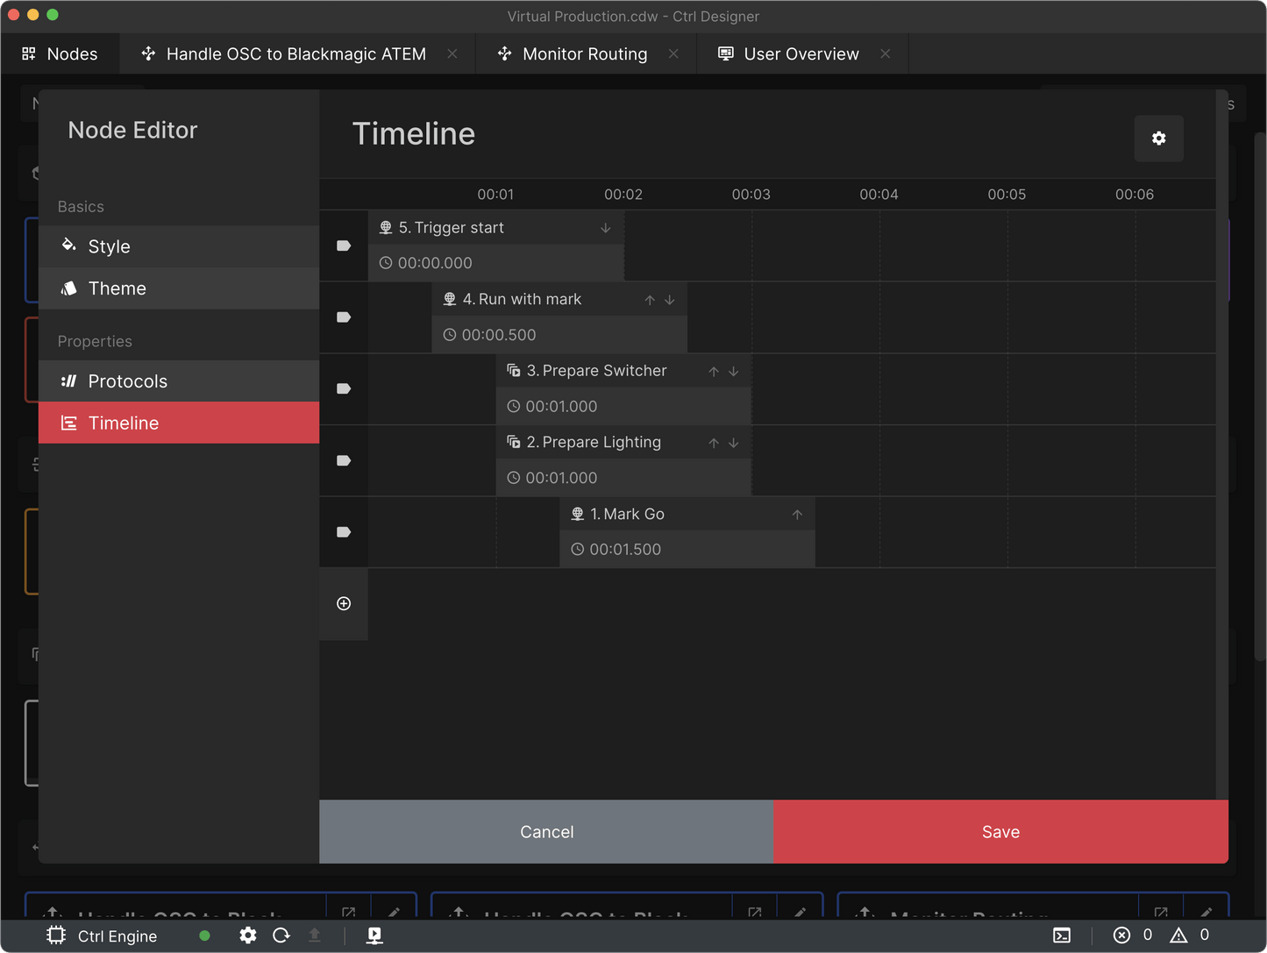Open the User Overview tab
1267x953 pixels.
pyautogui.click(x=801, y=54)
